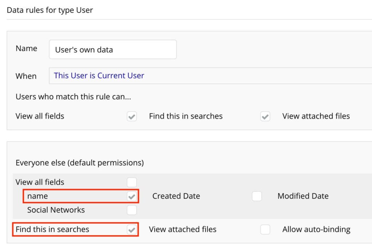Screen dimensions: 372x252
Task: Click the Created Date field label
Action: click(176, 196)
